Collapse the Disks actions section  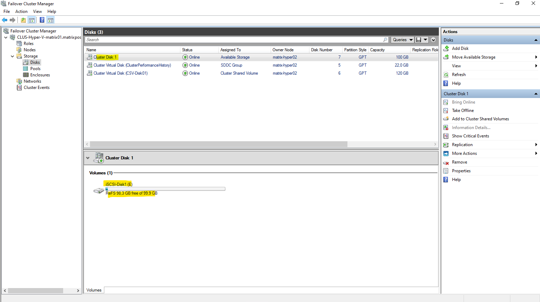point(536,40)
